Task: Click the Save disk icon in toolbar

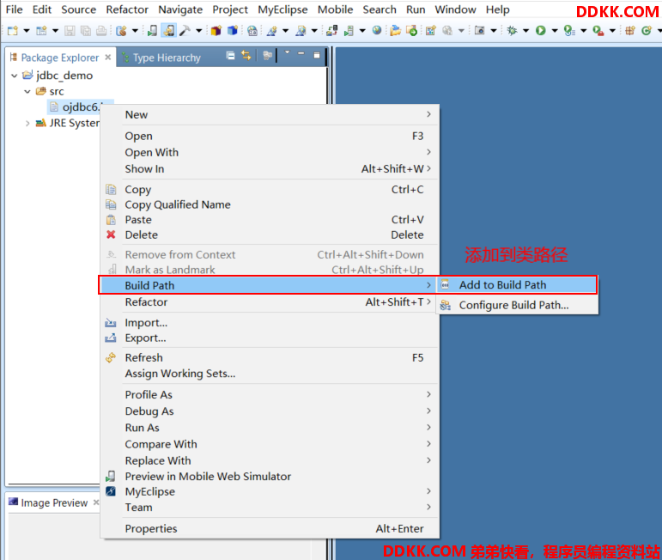Action: [70, 30]
